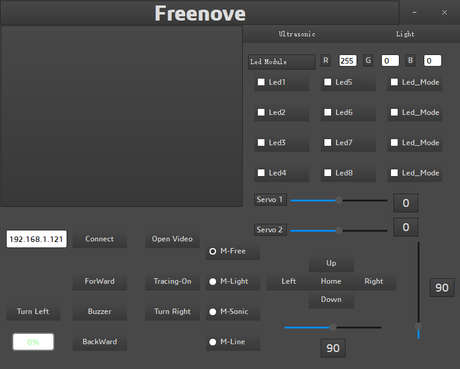Click Open Video button
The width and height of the screenshot is (460, 369).
tap(172, 239)
